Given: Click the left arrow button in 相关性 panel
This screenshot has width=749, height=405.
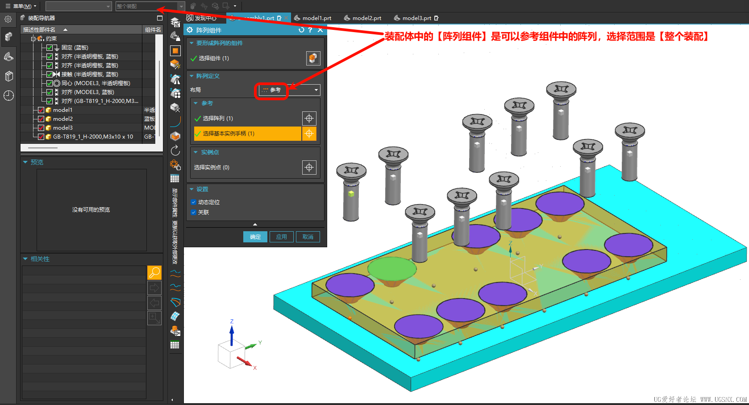Looking at the screenshot, I should 154,303.
